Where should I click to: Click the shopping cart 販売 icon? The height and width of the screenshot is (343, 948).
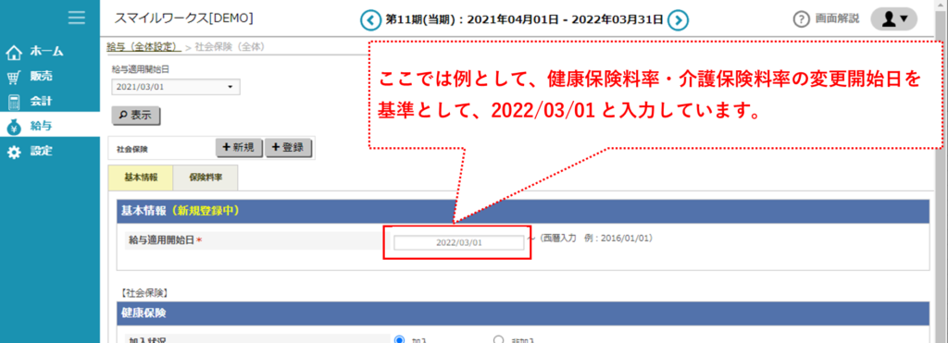(13, 78)
